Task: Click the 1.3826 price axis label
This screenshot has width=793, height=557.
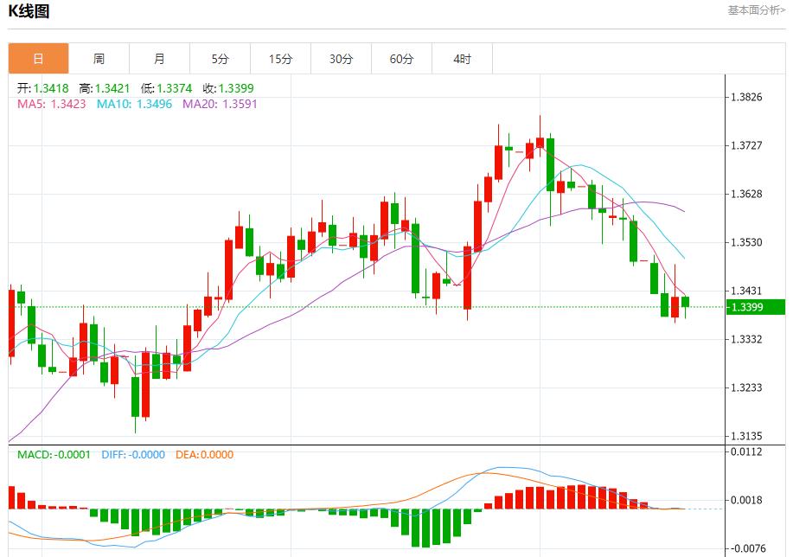Action: (x=746, y=97)
